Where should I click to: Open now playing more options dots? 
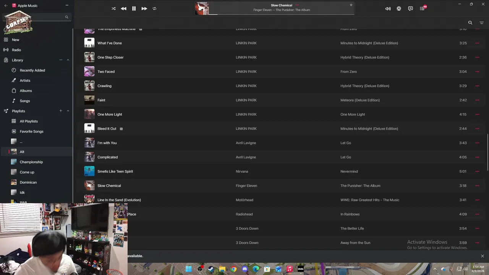click(x=297, y=5)
